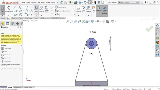The height and width of the screenshot is (90, 160).
Task: Select the Sketch Fillet tool
Action: pyautogui.click(x=26, y=15)
